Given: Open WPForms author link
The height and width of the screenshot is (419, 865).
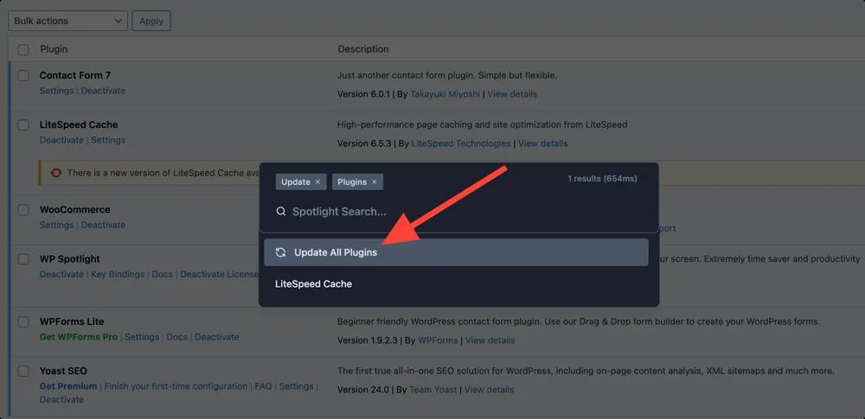Looking at the screenshot, I should click(x=438, y=340).
